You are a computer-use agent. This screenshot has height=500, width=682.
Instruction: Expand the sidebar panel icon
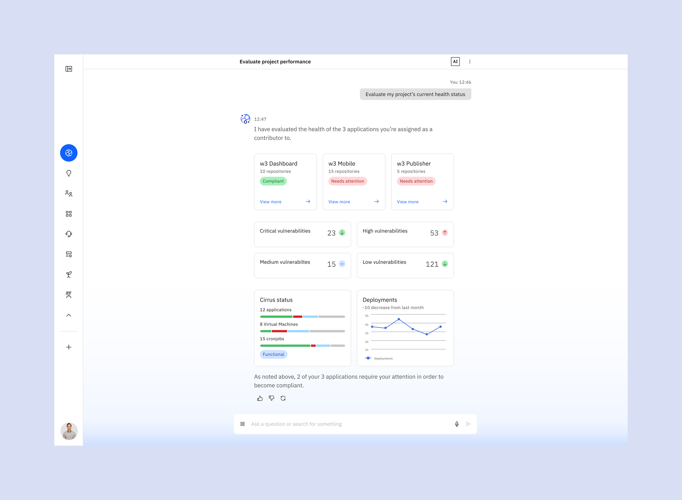(x=69, y=69)
